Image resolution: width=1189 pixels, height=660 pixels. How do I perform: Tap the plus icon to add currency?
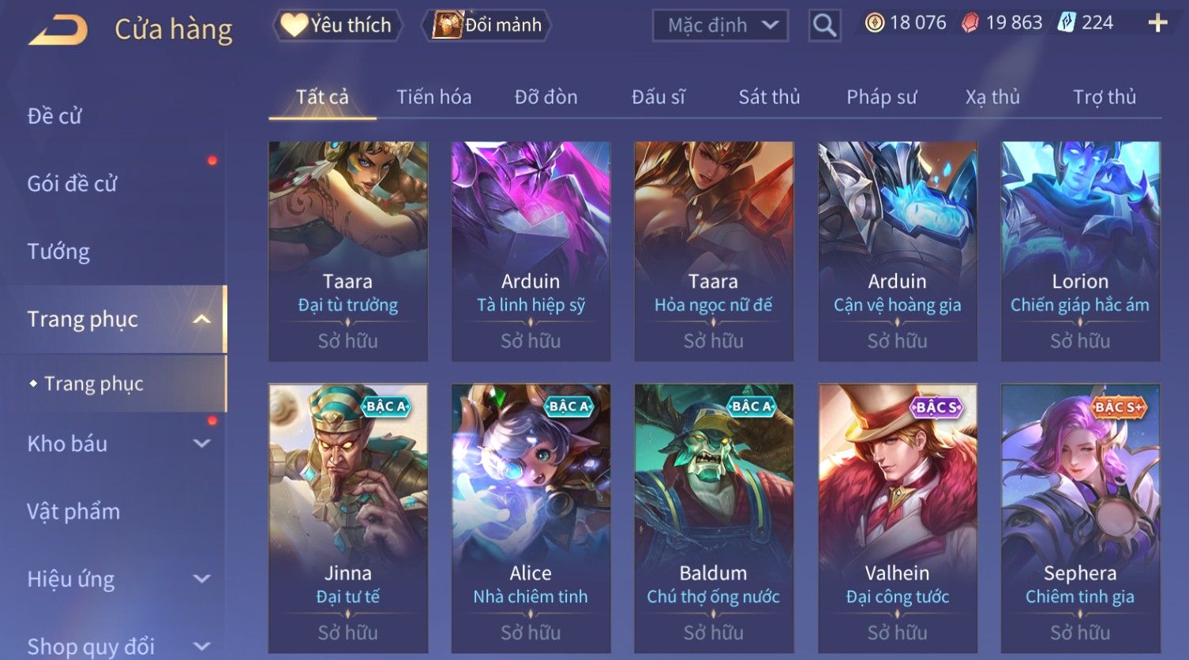(1157, 23)
